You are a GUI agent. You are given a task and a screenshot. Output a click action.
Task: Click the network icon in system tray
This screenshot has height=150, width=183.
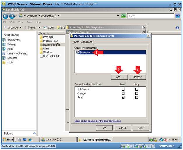coord(161,139)
